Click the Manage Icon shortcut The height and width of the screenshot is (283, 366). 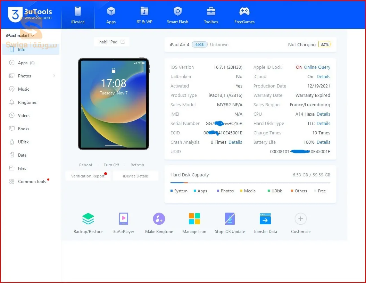[194, 219]
